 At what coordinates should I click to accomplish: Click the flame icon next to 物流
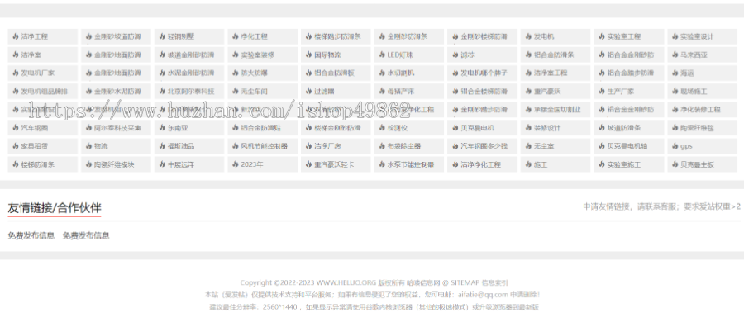(x=88, y=146)
